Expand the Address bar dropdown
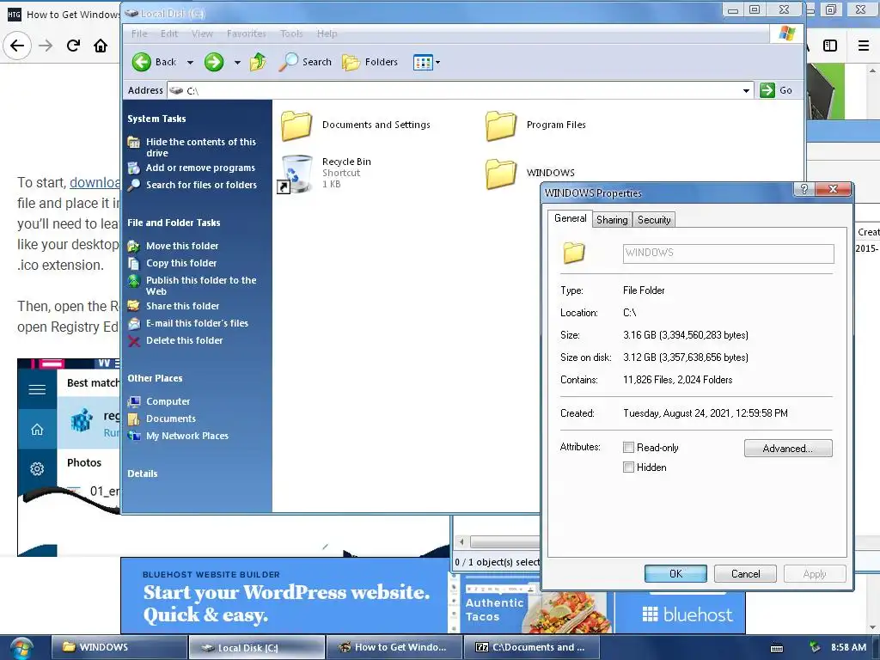Viewport: 880px width, 660px height. [746, 90]
